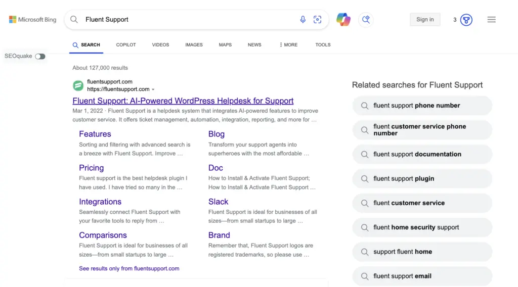Click the rewards points number 3
This screenshot has height=287, width=518.
455,20
